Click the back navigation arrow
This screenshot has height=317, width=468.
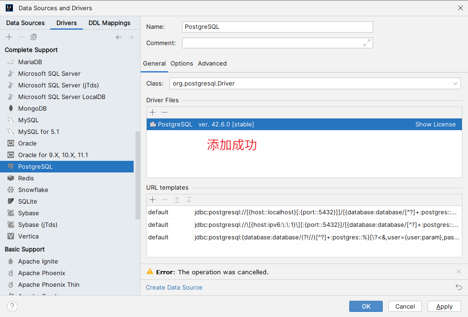coord(119,37)
